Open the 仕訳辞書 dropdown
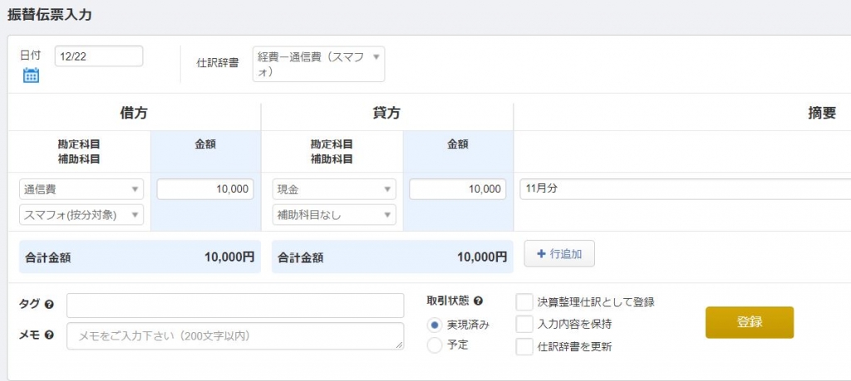Image resolution: width=851 pixels, height=381 pixels. point(318,64)
